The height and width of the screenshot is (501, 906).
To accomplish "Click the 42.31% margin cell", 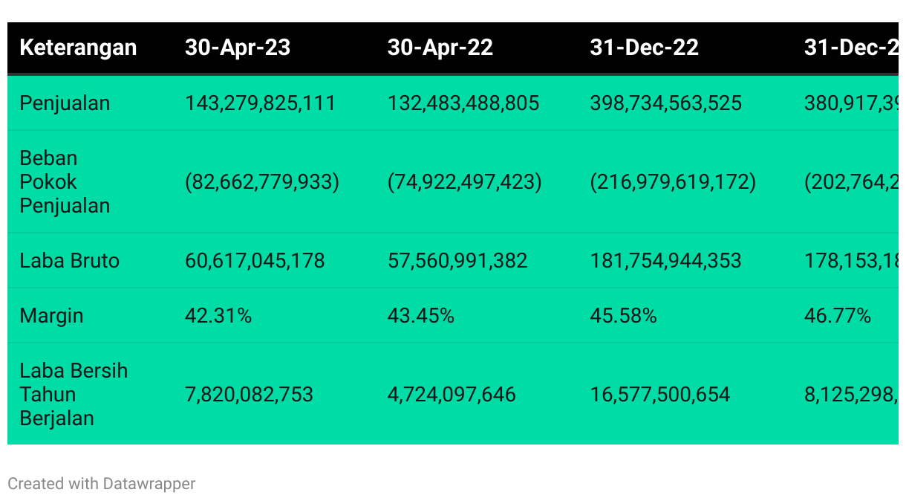I will [218, 316].
